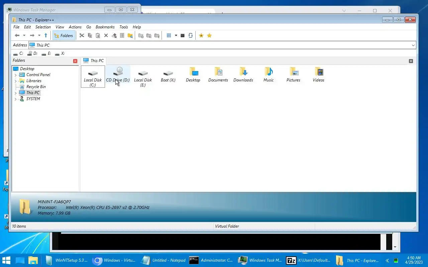This screenshot has width=428, height=267.
Task: Jump to drive E: in the drives bar
Action: click(x=46, y=53)
